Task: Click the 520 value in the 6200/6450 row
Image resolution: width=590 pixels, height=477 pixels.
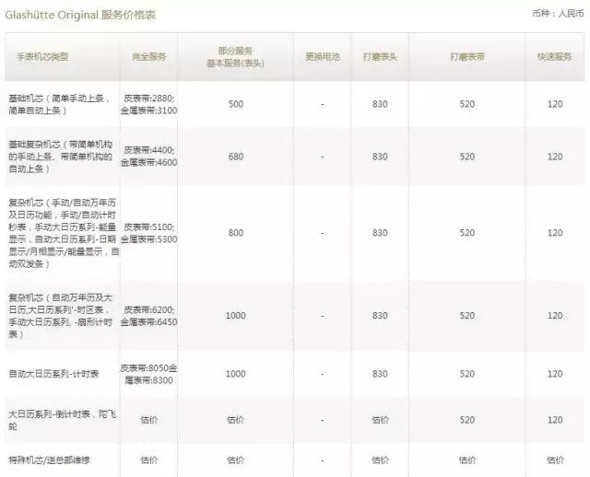Action: (x=467, y=315)
